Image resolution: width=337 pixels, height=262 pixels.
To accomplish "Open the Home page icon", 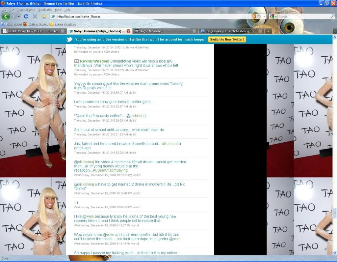I will click(44, 16).
